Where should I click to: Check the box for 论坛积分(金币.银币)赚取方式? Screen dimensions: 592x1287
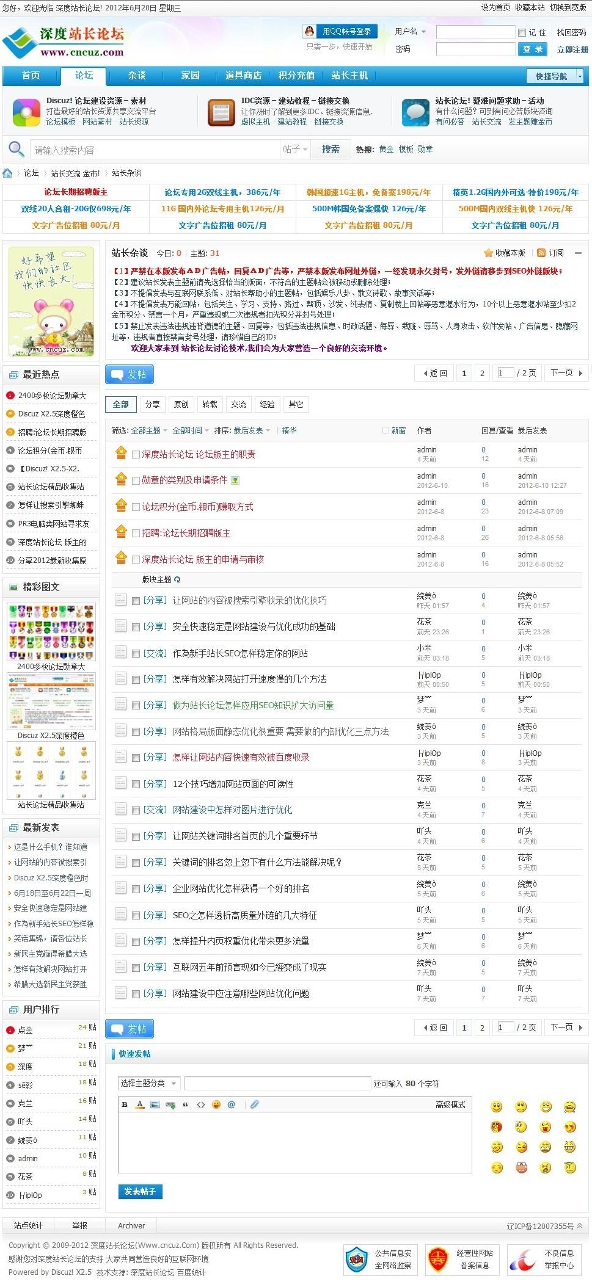136,507
